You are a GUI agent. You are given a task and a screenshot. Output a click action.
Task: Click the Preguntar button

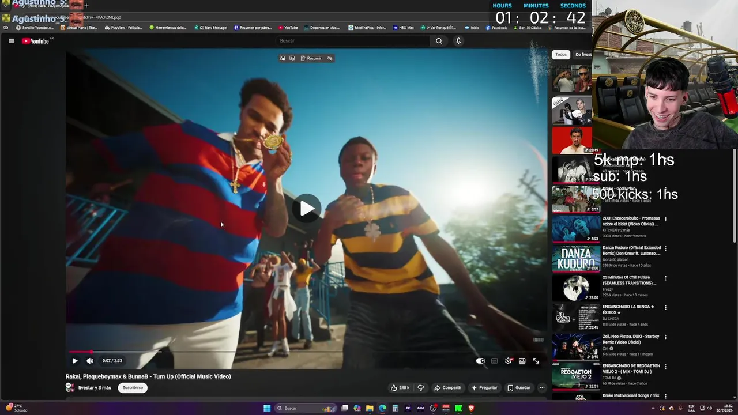pos(484,388)
